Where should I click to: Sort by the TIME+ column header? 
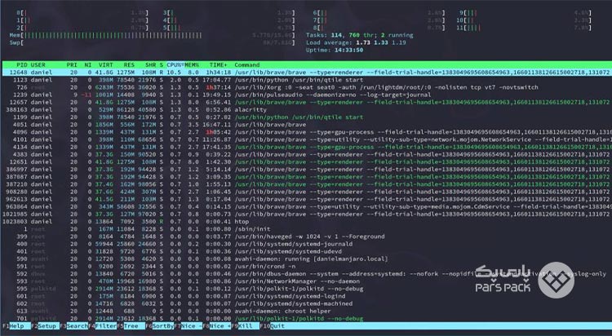[x=218, y=64]
